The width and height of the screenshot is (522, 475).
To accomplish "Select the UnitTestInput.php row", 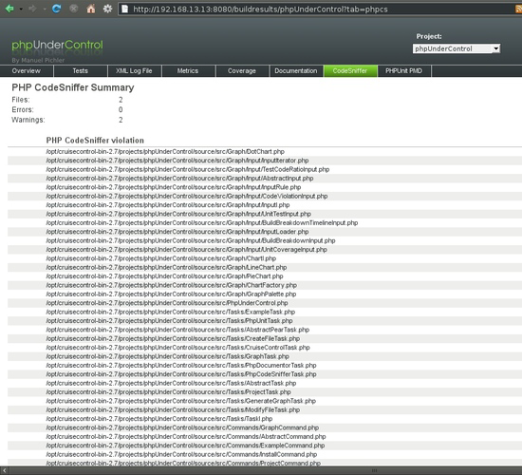I will [x=265, y=214].
